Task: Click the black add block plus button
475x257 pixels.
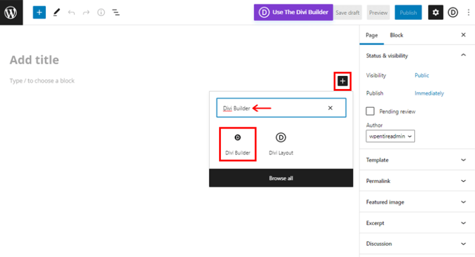Action: click(x=343, y=81)
